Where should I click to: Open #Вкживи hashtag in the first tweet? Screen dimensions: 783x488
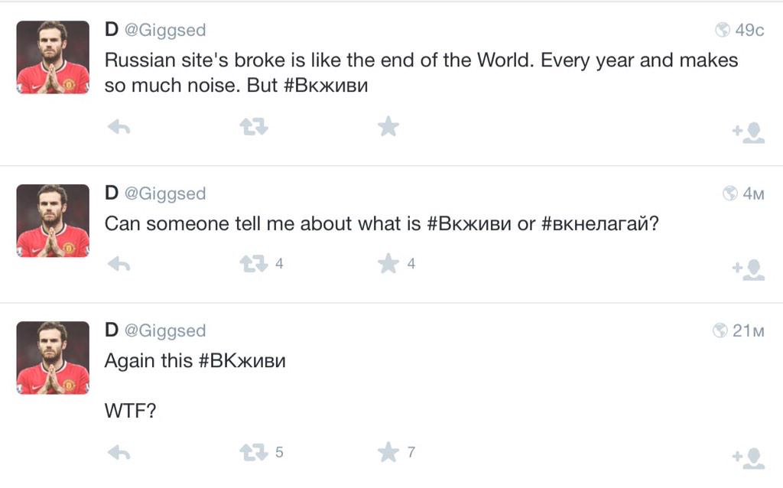(x=326, y=86)
